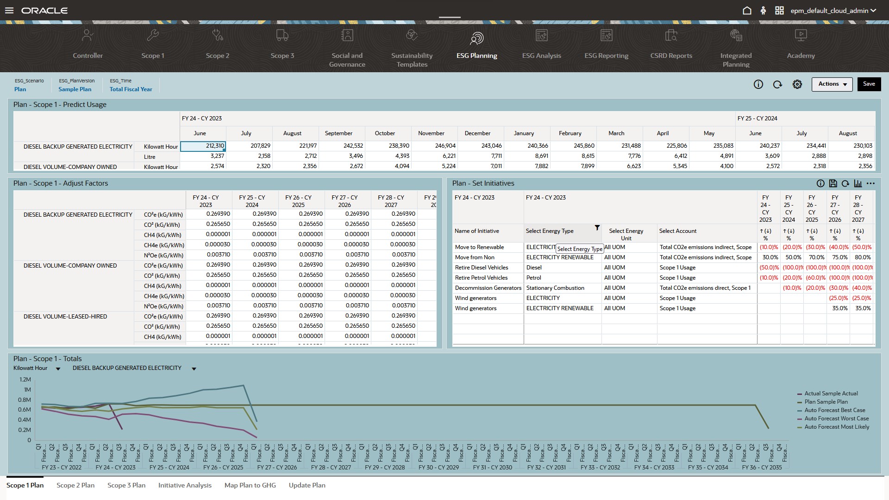The height and width of the screenshot is (500, 889).
Task: Open accessibility settings icon
Action: pos(763,10)
